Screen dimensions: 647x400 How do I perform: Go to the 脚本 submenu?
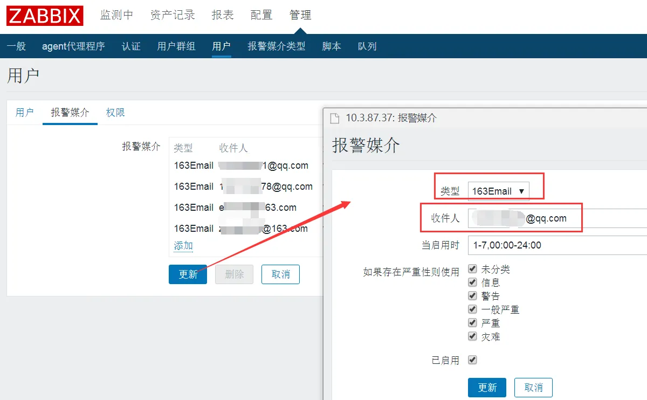[332, 46]
